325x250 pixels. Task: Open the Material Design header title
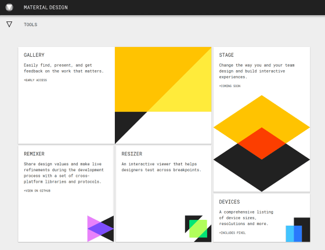46,8
